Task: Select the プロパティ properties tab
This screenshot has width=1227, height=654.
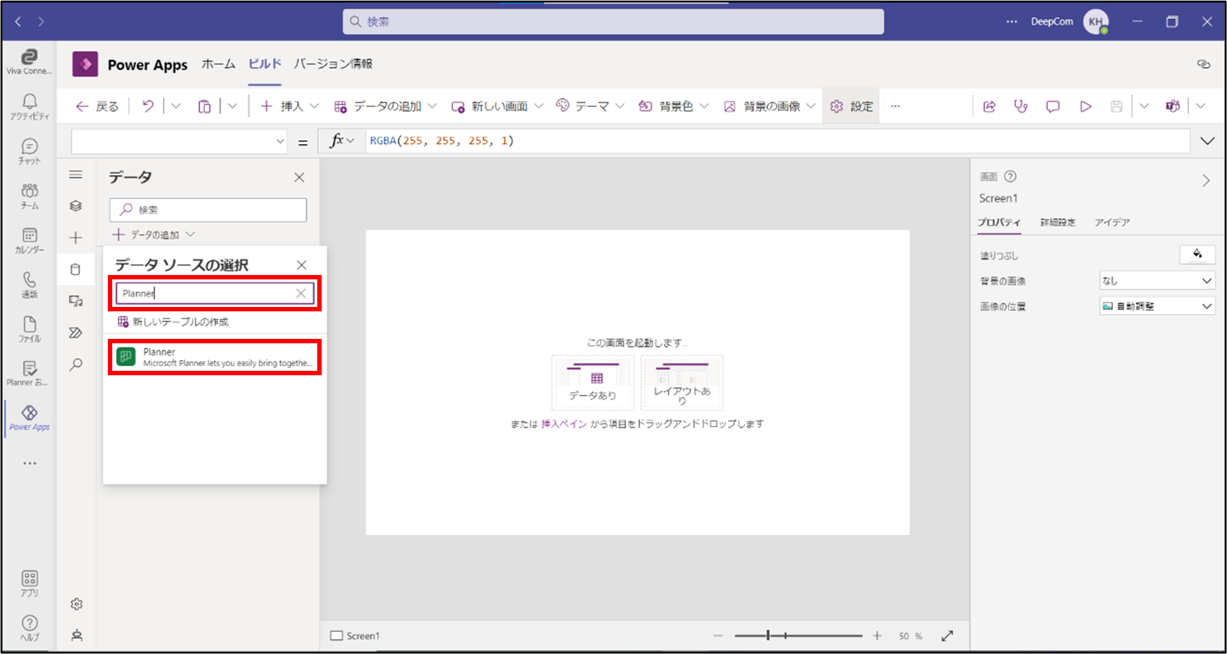Action: pos(999,222)
